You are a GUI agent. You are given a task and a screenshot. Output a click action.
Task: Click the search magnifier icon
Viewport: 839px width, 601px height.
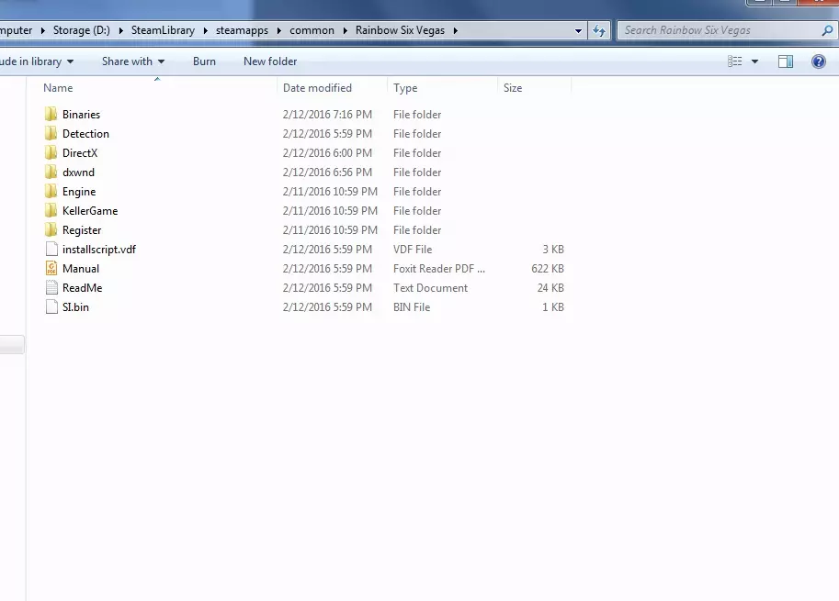click(x=827, y=30)
